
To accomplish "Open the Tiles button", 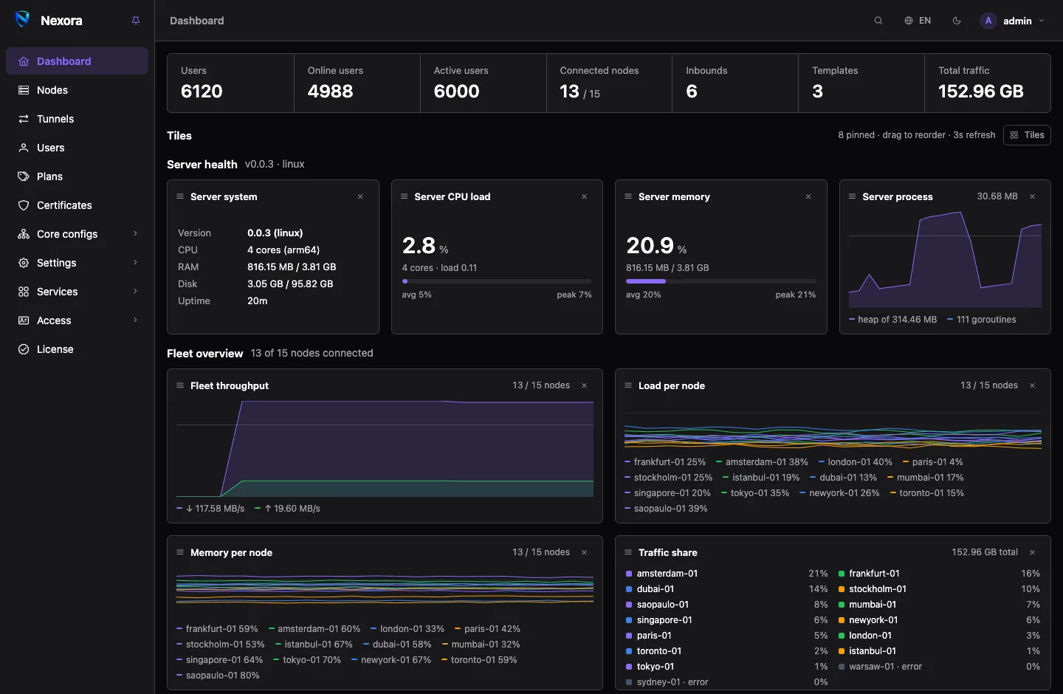I will tap(1027, 135).
